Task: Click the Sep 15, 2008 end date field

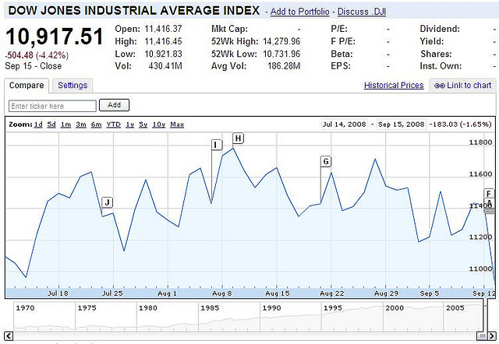Action: [402, 125]
